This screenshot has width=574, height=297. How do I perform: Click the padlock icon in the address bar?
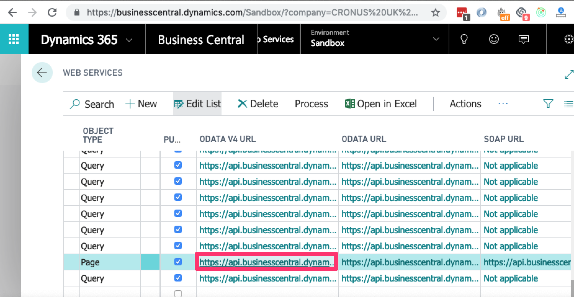77,12
